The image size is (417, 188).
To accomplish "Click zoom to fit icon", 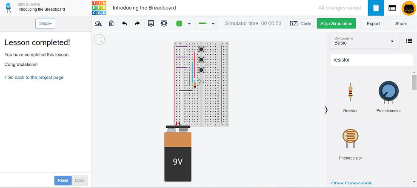I will point(100,40).
